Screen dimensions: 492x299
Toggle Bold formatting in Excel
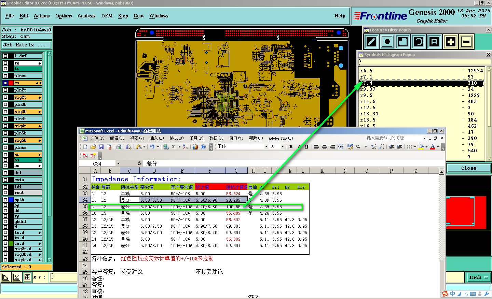tap(291, 147)
